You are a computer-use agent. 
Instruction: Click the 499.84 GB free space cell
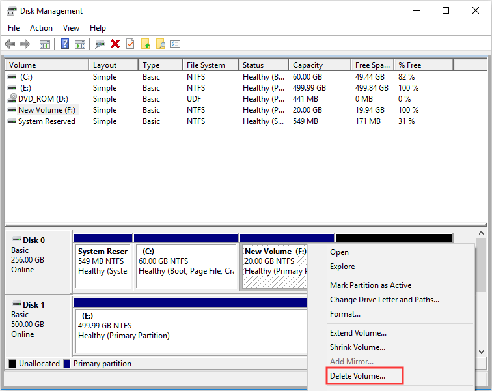click(x=372, y=88)
